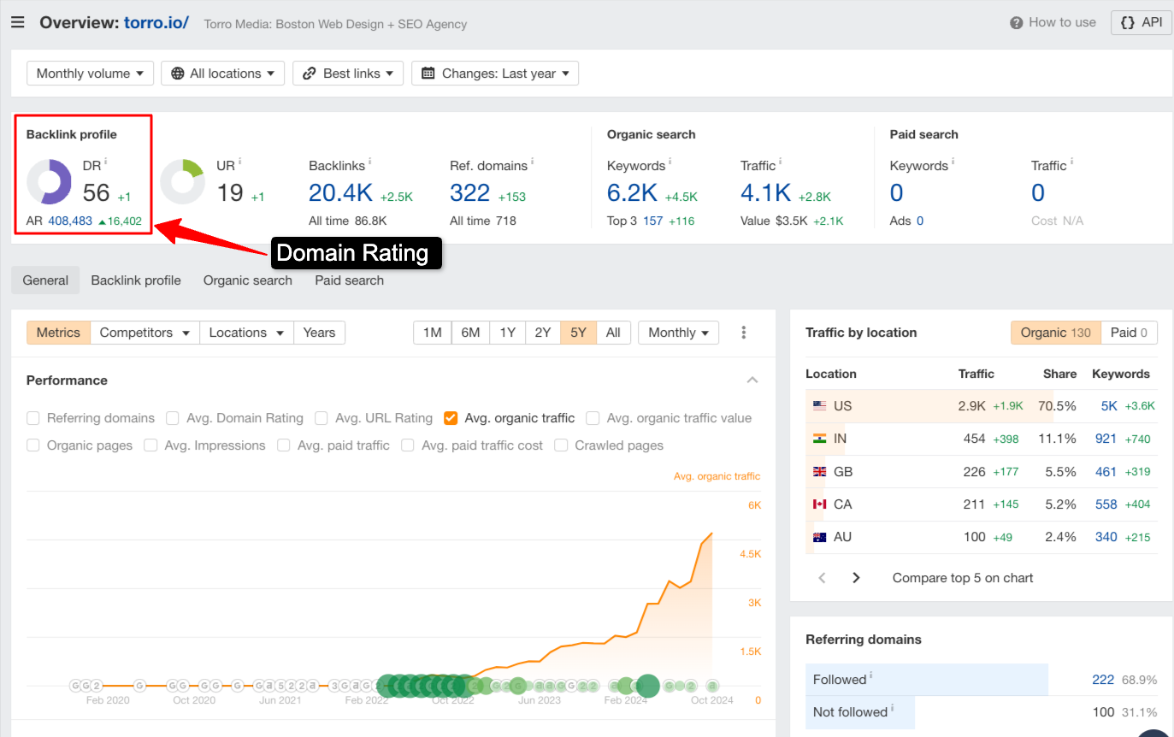Collapse the Performance section
This screenshot has width=1174, height=737.
tap(752, 380)
